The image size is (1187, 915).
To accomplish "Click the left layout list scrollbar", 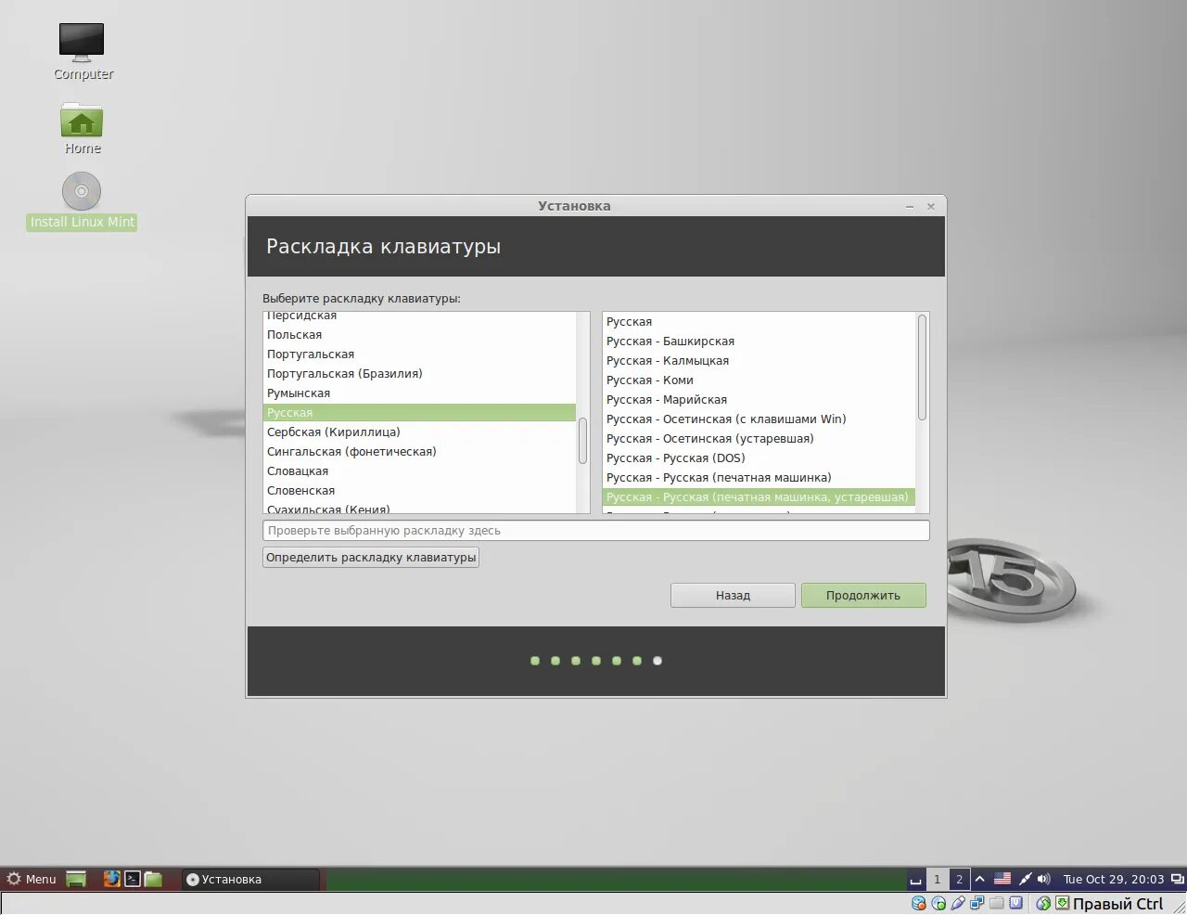I will (x=582, y=441).
